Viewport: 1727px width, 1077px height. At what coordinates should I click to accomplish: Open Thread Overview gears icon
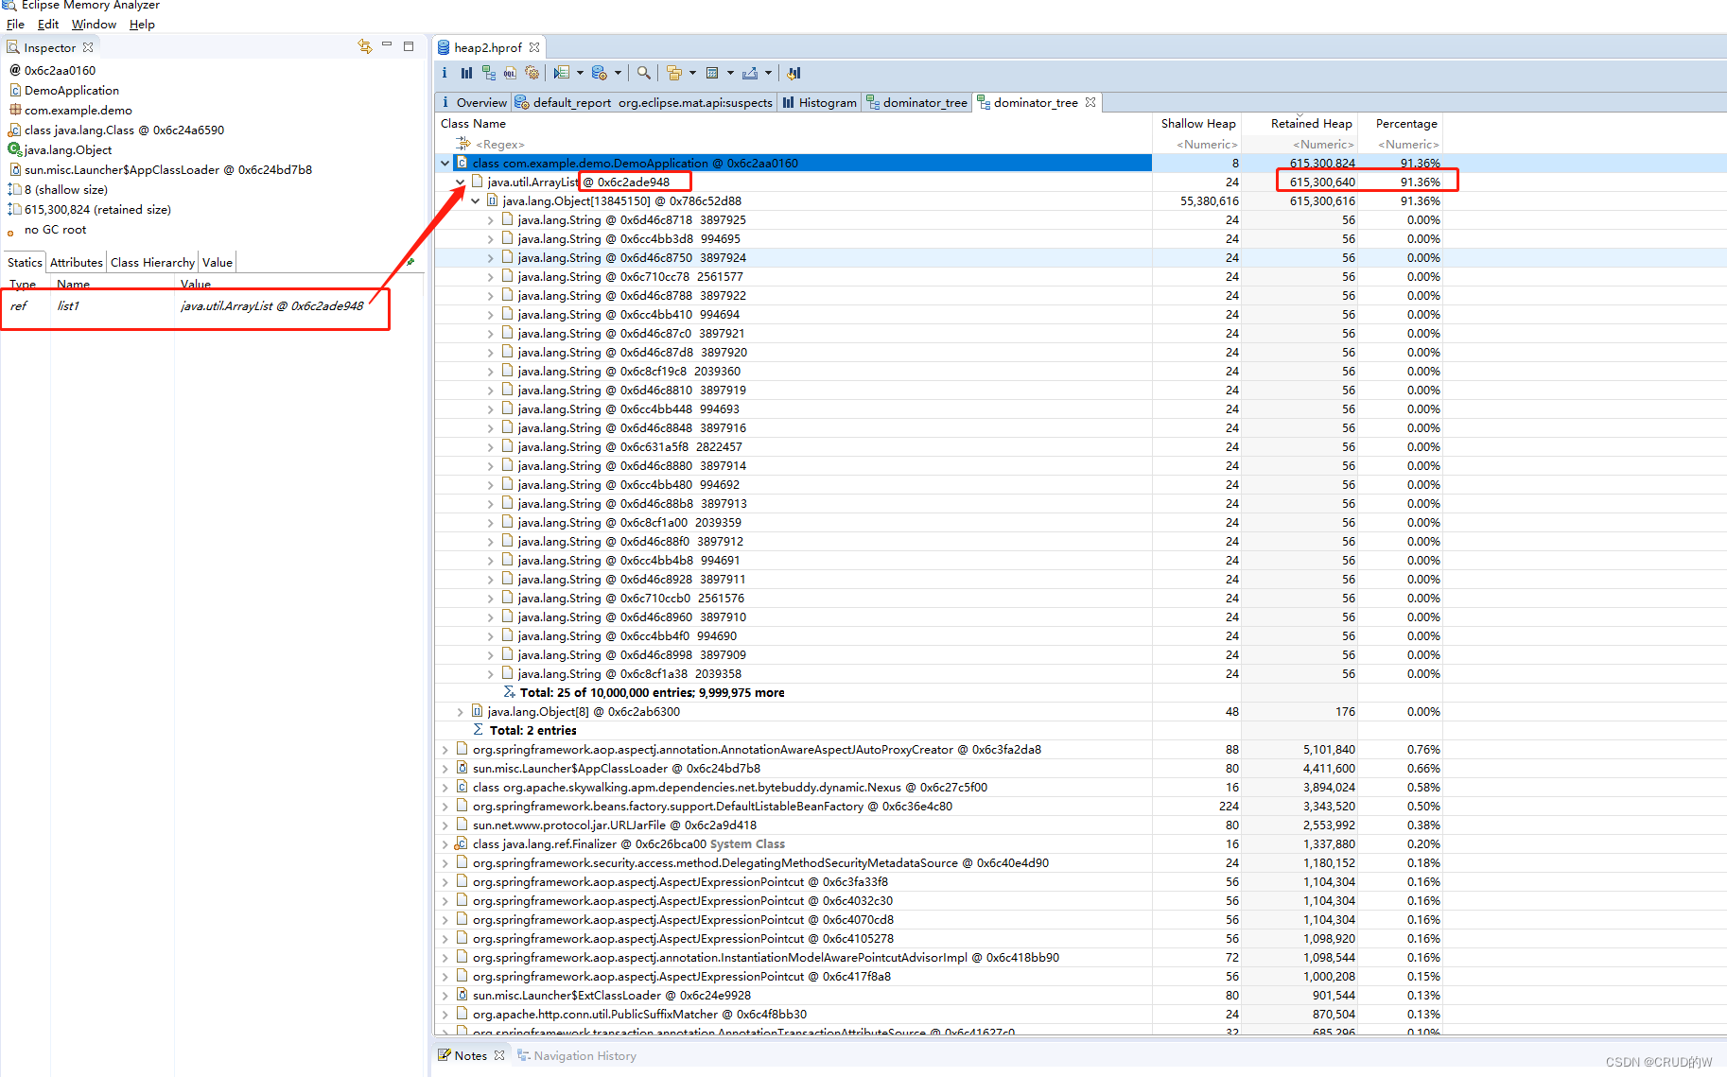tap(532, 73)
